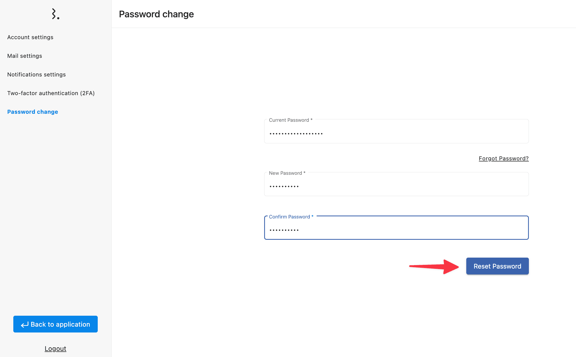Click the "Current Password *" field label

tap(291, 120)
